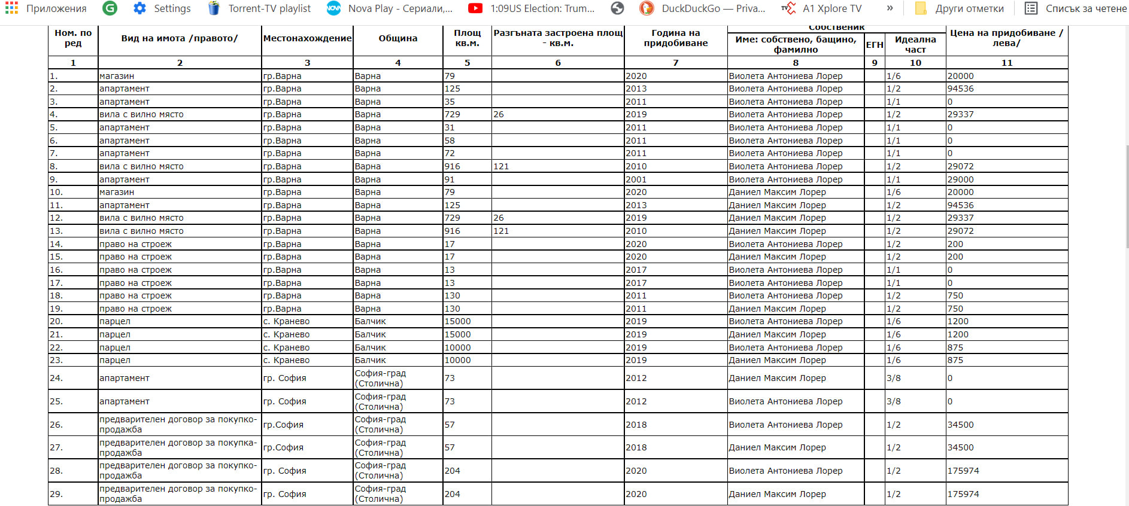This screenshot has width=1129, height=506.
Task: Select the магазин cell in row 1
Action: click(x=117, y=76)
